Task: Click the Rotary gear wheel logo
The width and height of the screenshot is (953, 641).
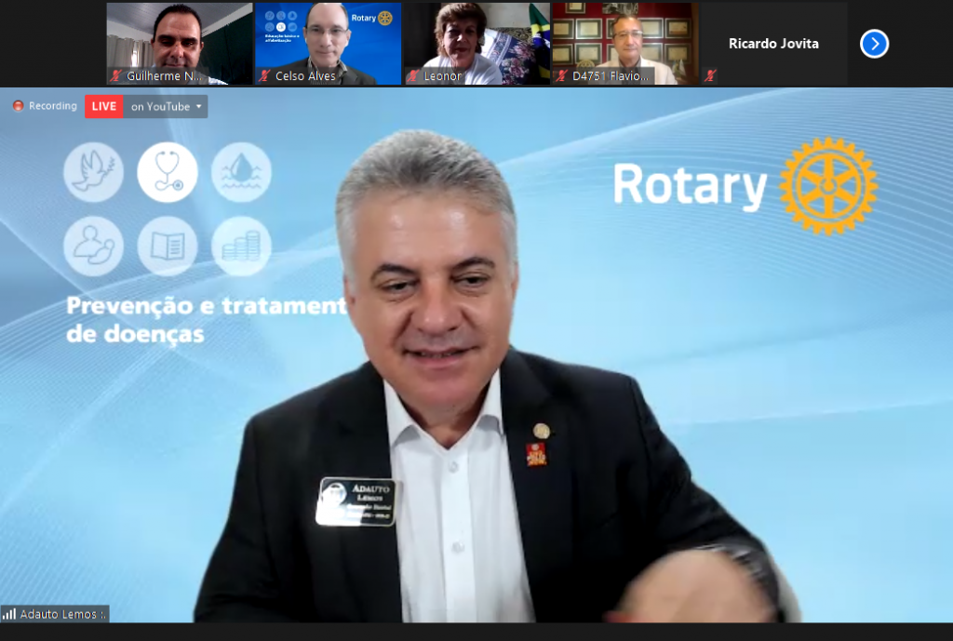Action: coord(827,185)
